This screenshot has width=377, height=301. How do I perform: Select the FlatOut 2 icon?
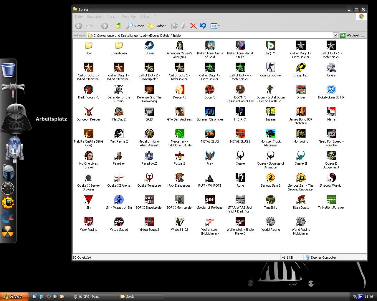point(119,112)
